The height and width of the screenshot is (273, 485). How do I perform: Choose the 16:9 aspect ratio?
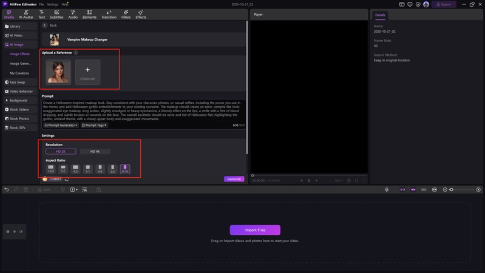click(50, 168)
